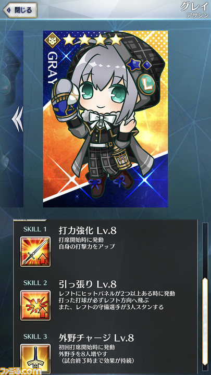Tap the Skill 1 sword power-up icon

point(35,252)
